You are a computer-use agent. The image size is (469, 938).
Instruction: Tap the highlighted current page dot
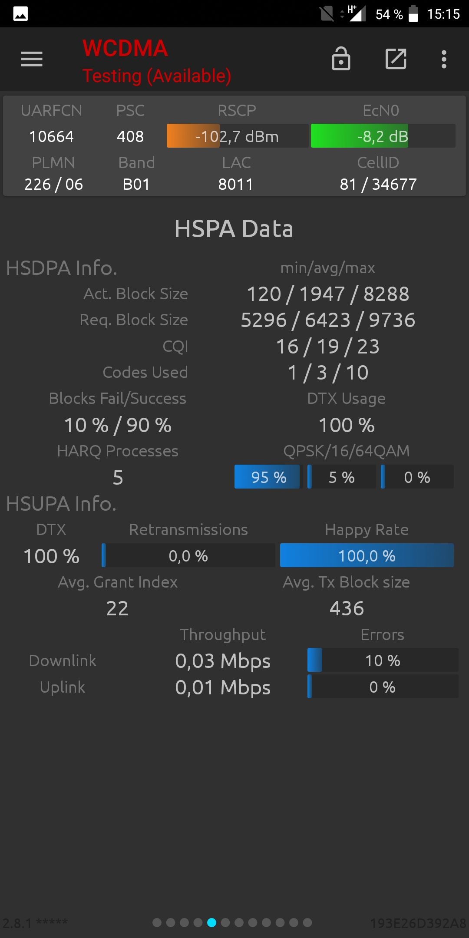(212, 922)
